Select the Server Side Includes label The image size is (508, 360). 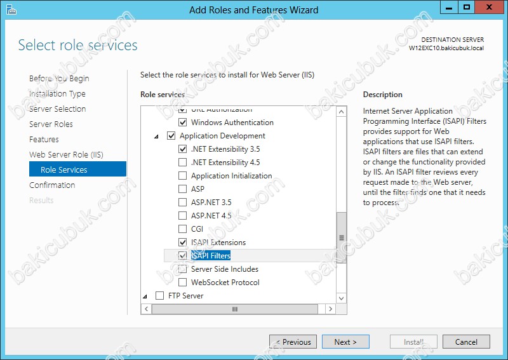tap(225, 269)
